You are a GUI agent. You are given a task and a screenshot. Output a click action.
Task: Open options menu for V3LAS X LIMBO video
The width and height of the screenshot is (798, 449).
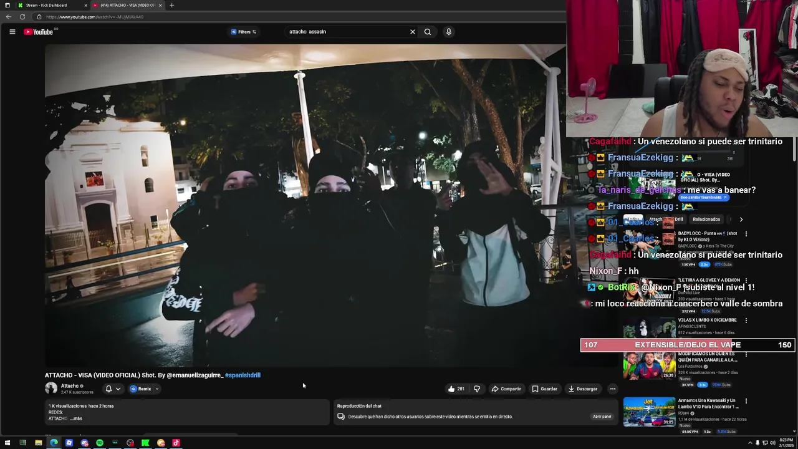pos(746,321)
